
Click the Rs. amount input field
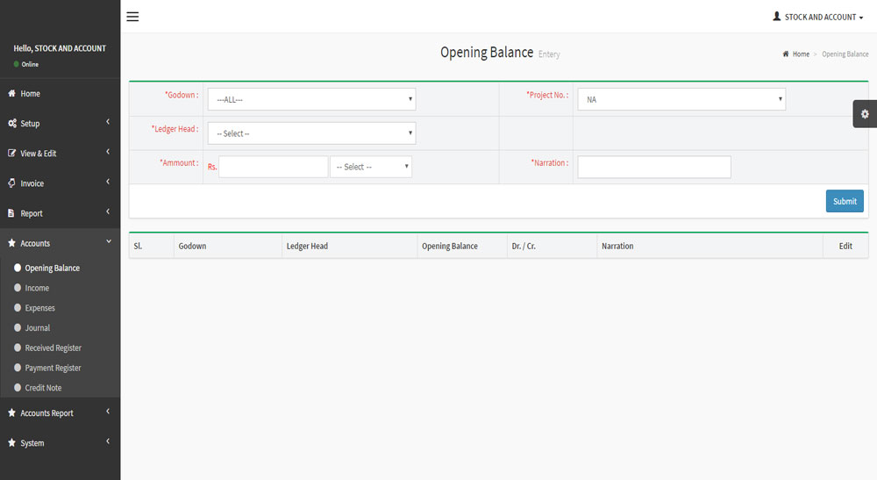(273, 167)
